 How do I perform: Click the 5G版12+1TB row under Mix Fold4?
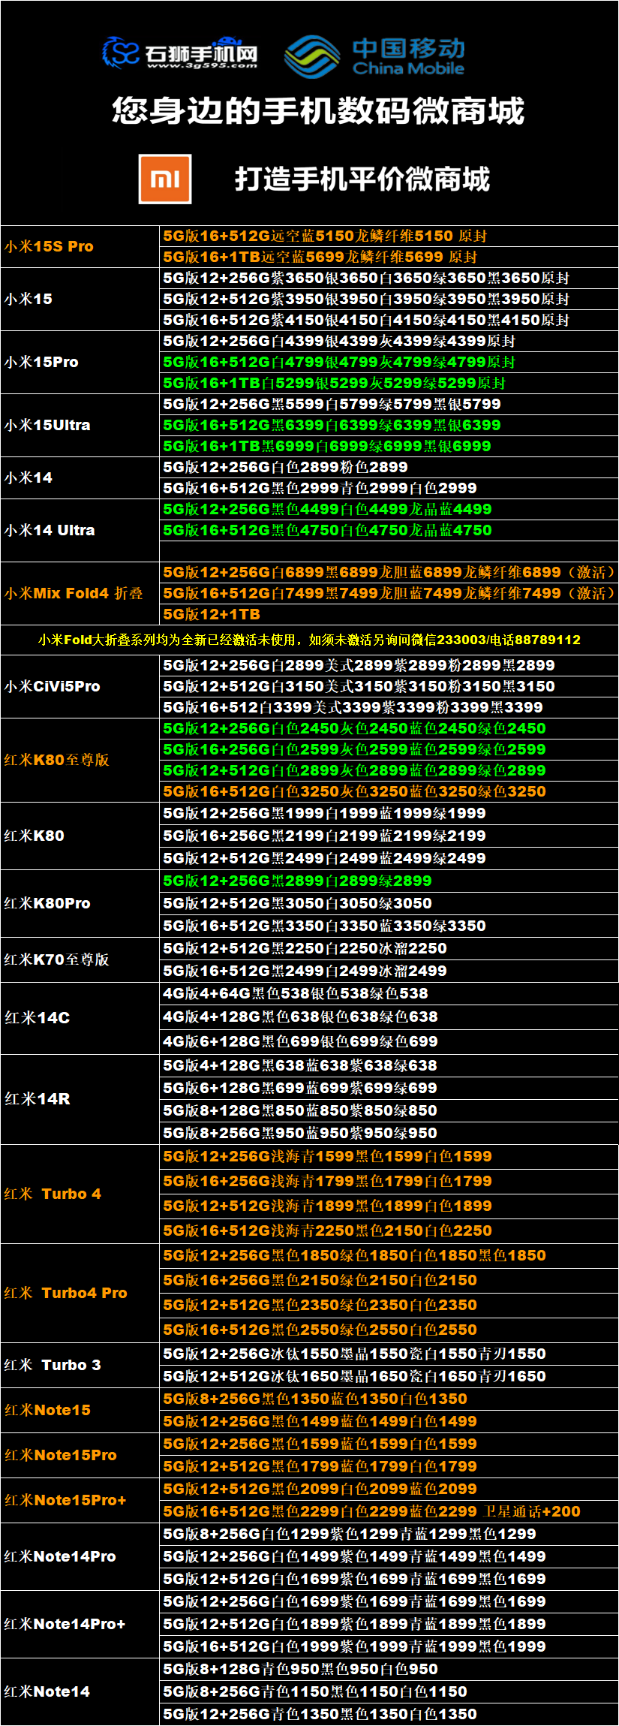pyautogui.click(x=212, y=614)
